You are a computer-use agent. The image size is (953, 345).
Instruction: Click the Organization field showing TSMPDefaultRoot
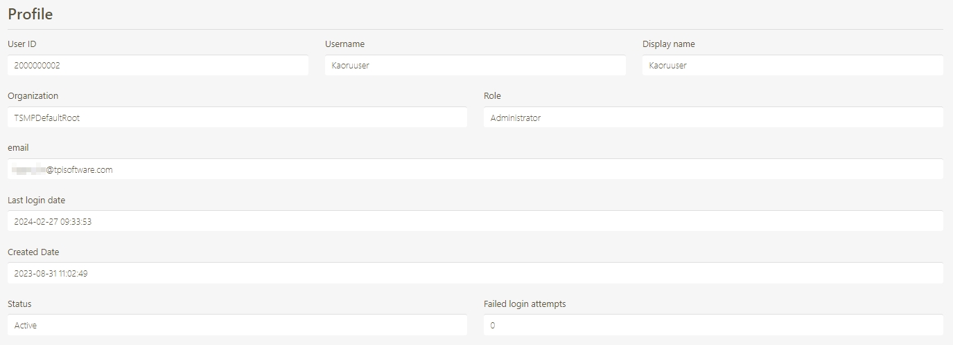237,118
